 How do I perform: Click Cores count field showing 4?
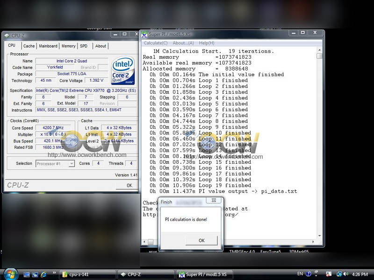point(98,163)
